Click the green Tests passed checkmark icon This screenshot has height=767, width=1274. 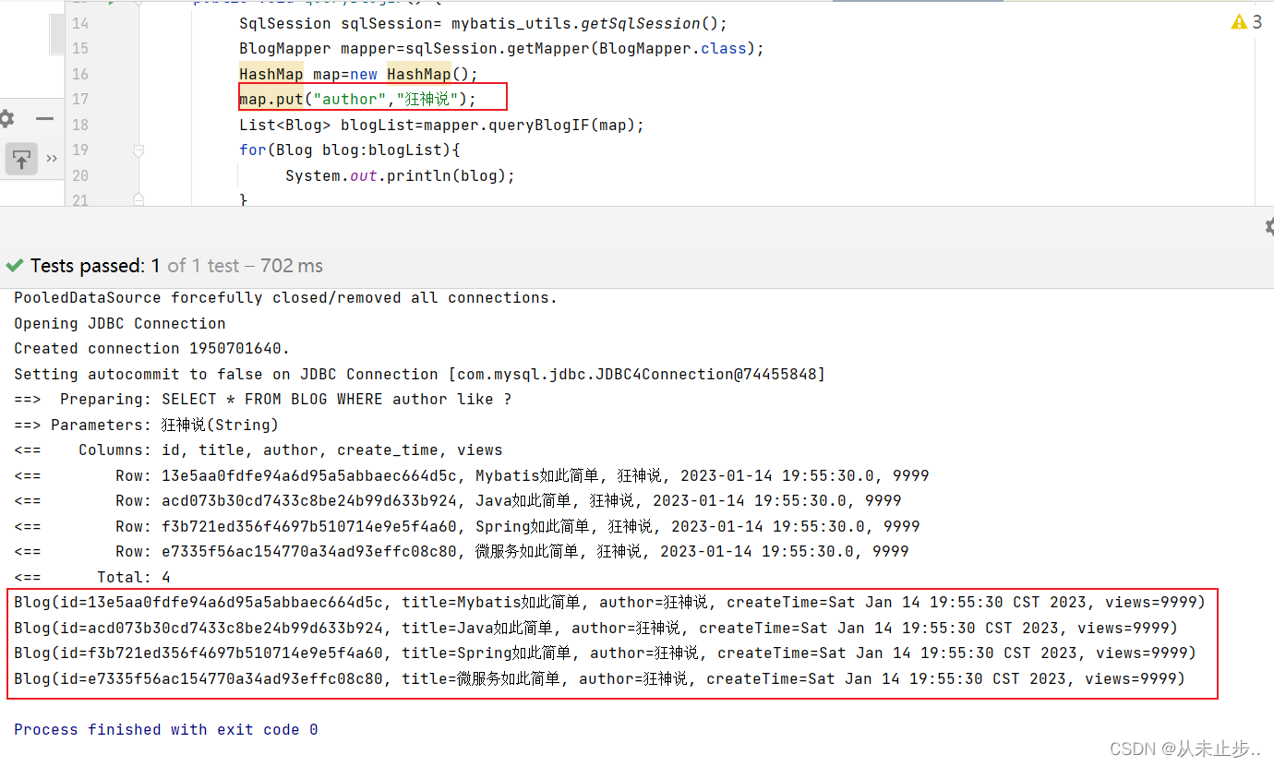tap(14, 266)
